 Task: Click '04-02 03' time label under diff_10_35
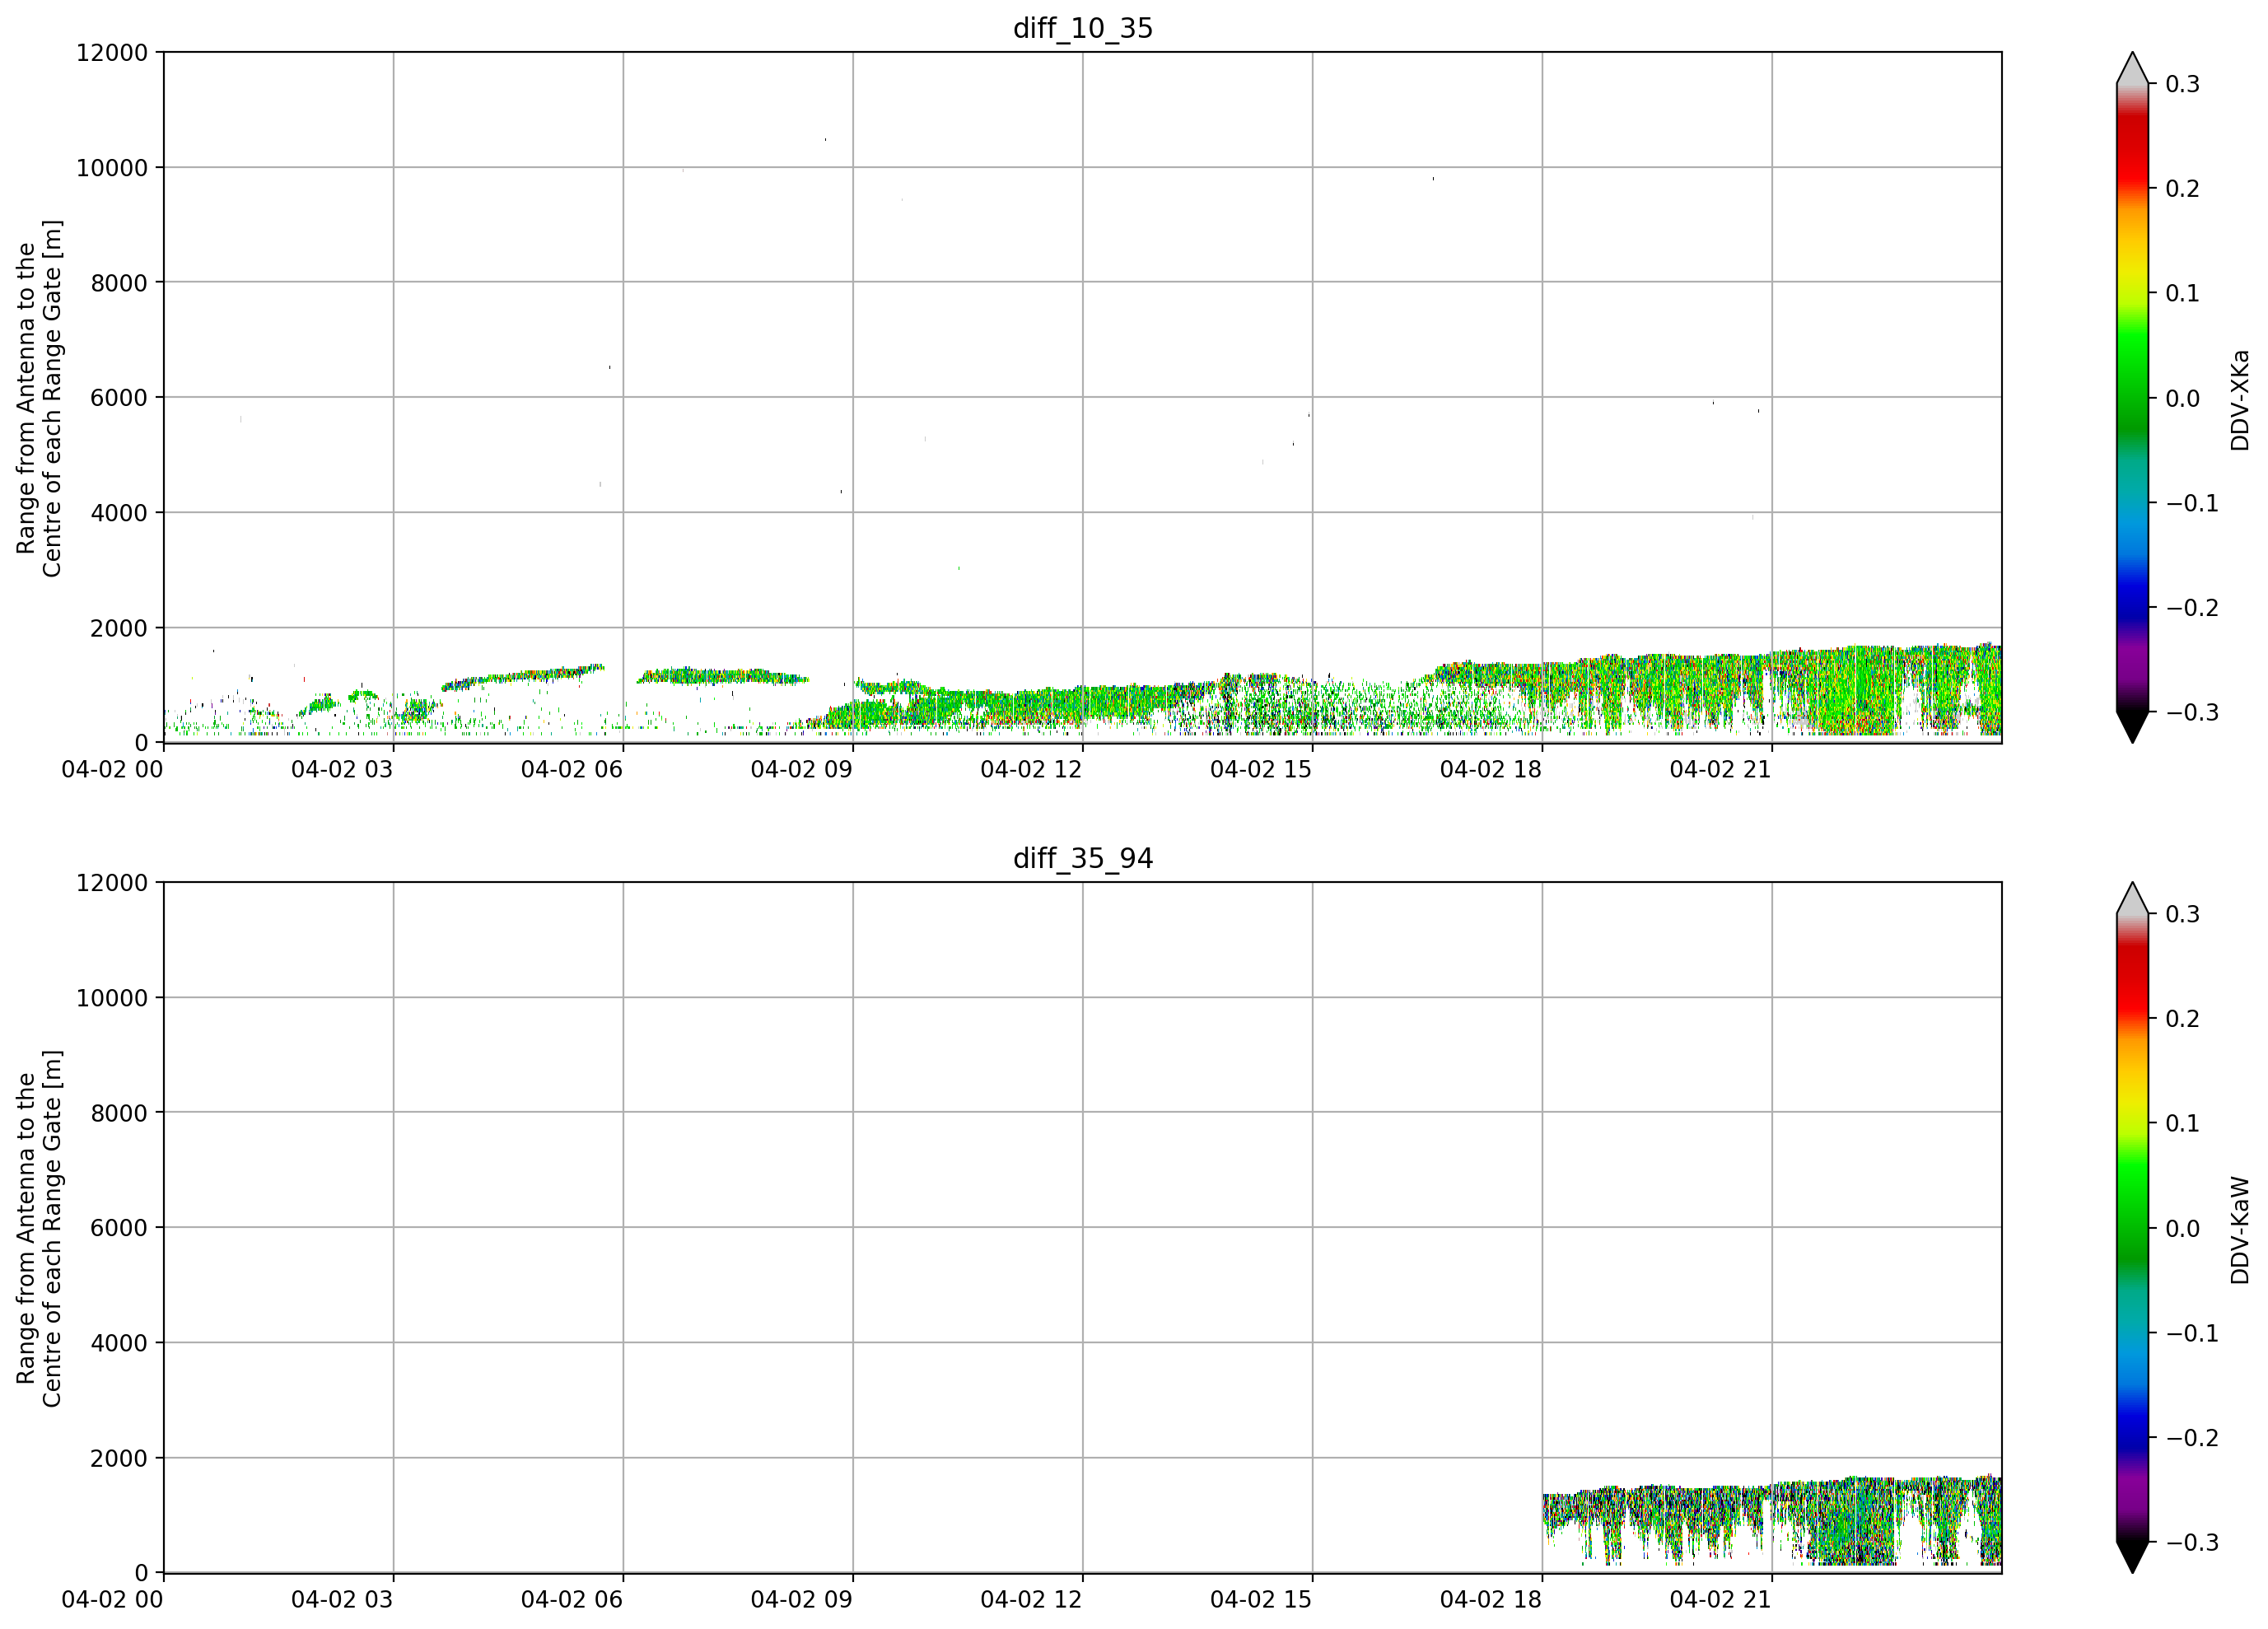click(x=342, y=769)
